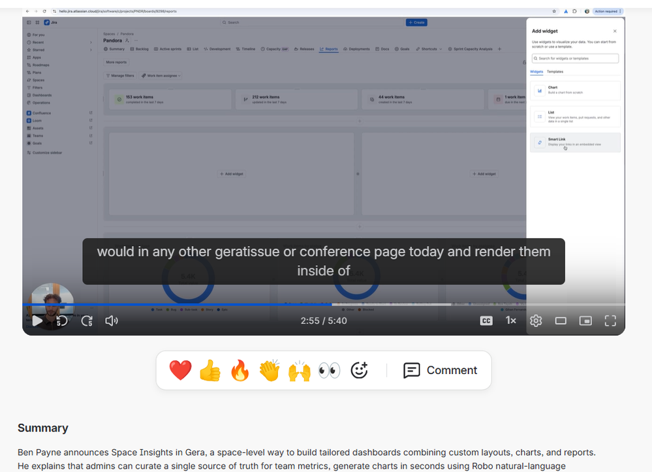
Task: Click browser address bar URL
Action: 117,11
